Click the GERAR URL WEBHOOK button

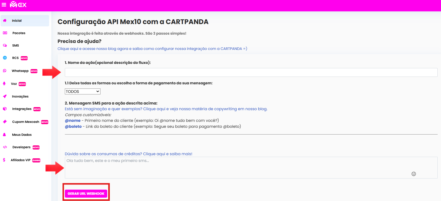pos(86,193)
